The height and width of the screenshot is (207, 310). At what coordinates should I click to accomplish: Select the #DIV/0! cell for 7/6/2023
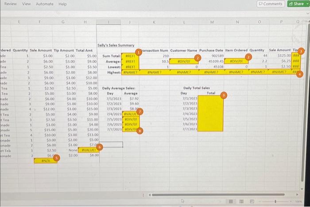tap(131, 124)
